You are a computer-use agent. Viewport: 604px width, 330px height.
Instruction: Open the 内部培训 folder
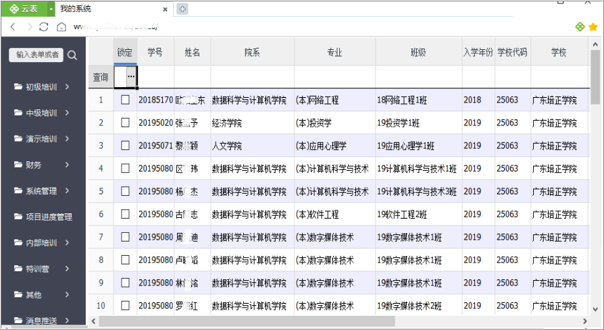click(x=36, y=243)
